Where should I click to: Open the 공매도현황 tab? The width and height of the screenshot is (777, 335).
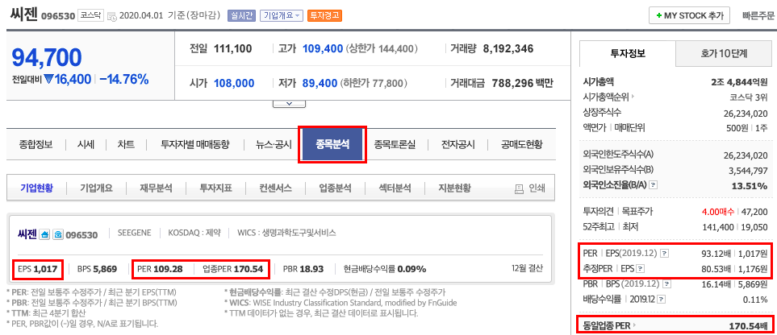pyautogui.click(x=521, y=144)
